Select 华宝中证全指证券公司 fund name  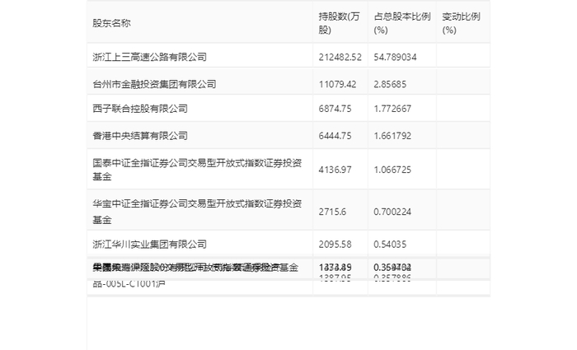click(197, 212)
